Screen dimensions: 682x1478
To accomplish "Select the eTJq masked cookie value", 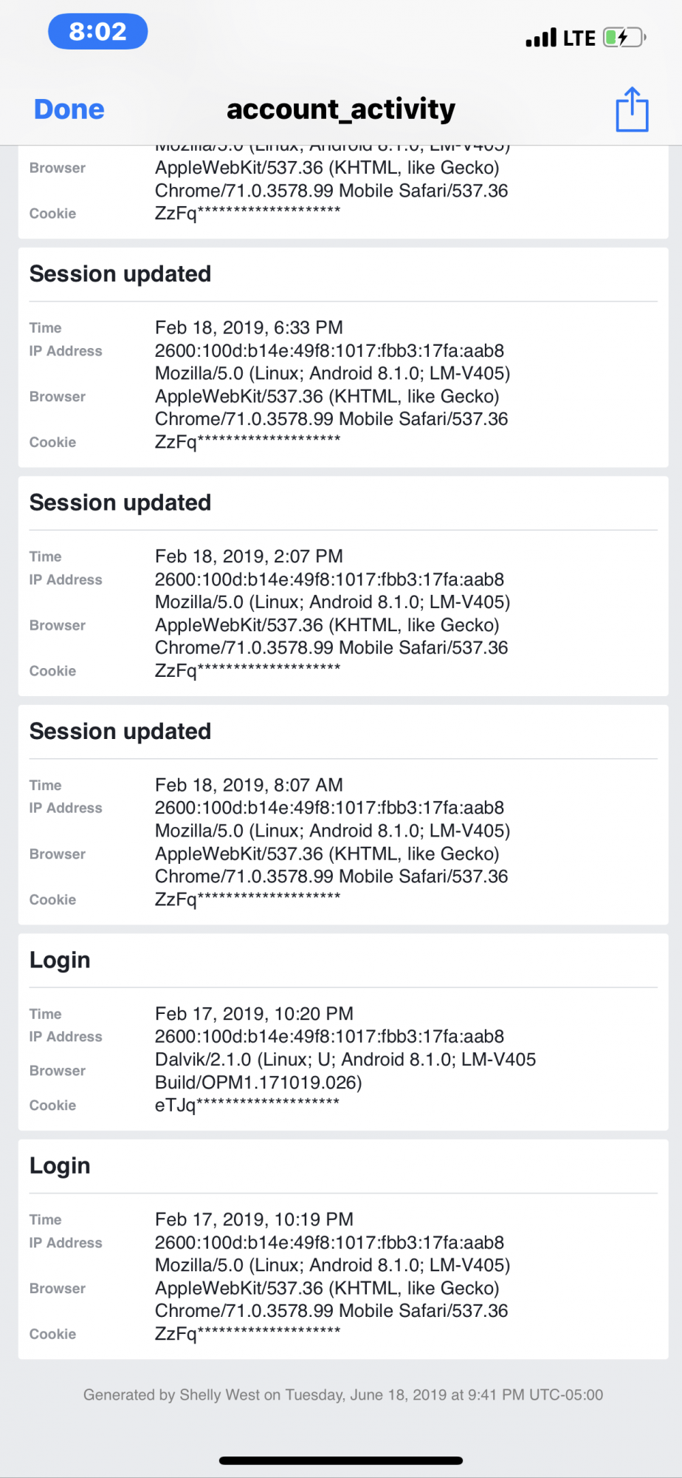I will (x=247, y=1104).
